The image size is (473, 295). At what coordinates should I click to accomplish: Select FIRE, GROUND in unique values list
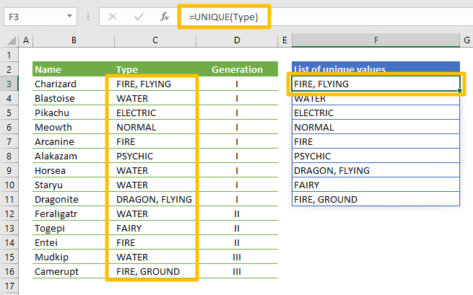coord(376,200)
